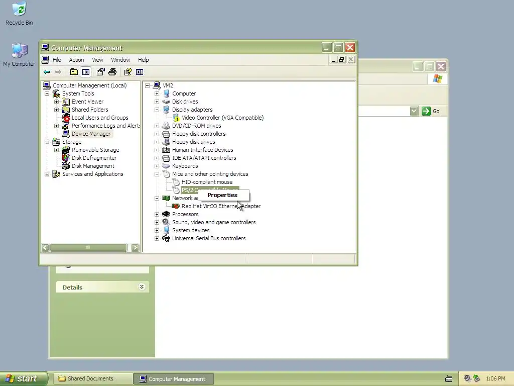Restore the inner MMC child window button
Screen dimensions: 514x386
coord(342,60)
